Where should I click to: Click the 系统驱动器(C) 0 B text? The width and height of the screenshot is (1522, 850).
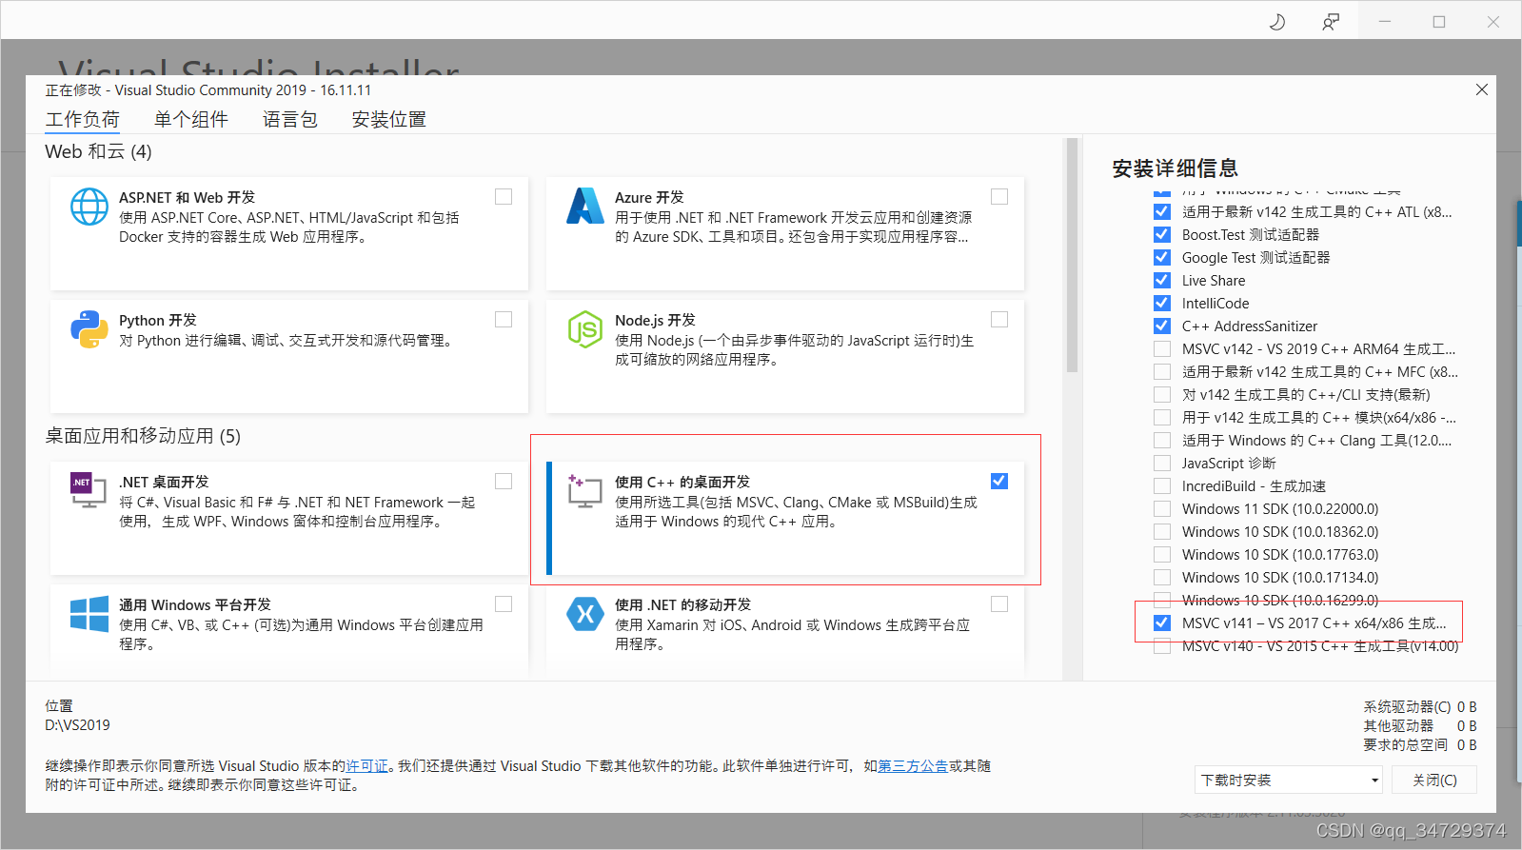[1419, 707]
